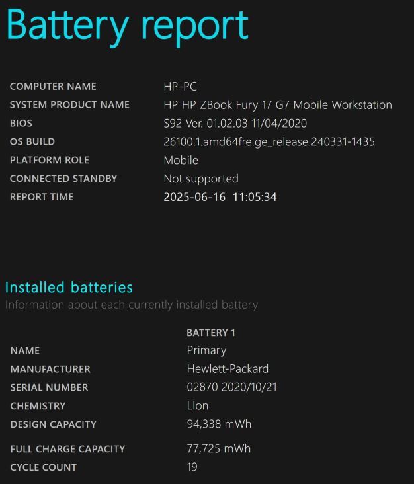Click the cycle count value 19
This screenshot has width=414, height=484.
tap(192, 467)
